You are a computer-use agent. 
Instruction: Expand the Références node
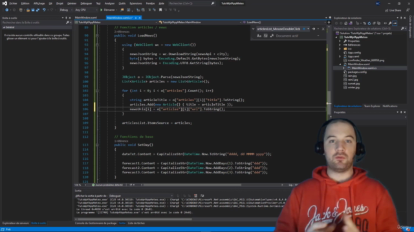click(x=340, y=45)
